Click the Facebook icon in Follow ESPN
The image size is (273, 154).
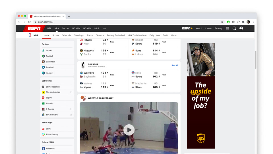(x=43, y=149)
